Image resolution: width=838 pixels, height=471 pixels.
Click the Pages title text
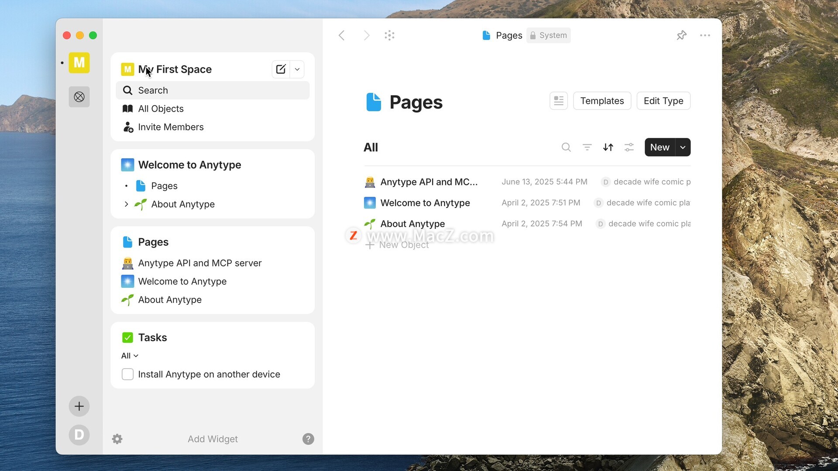(x=416, y=102)
